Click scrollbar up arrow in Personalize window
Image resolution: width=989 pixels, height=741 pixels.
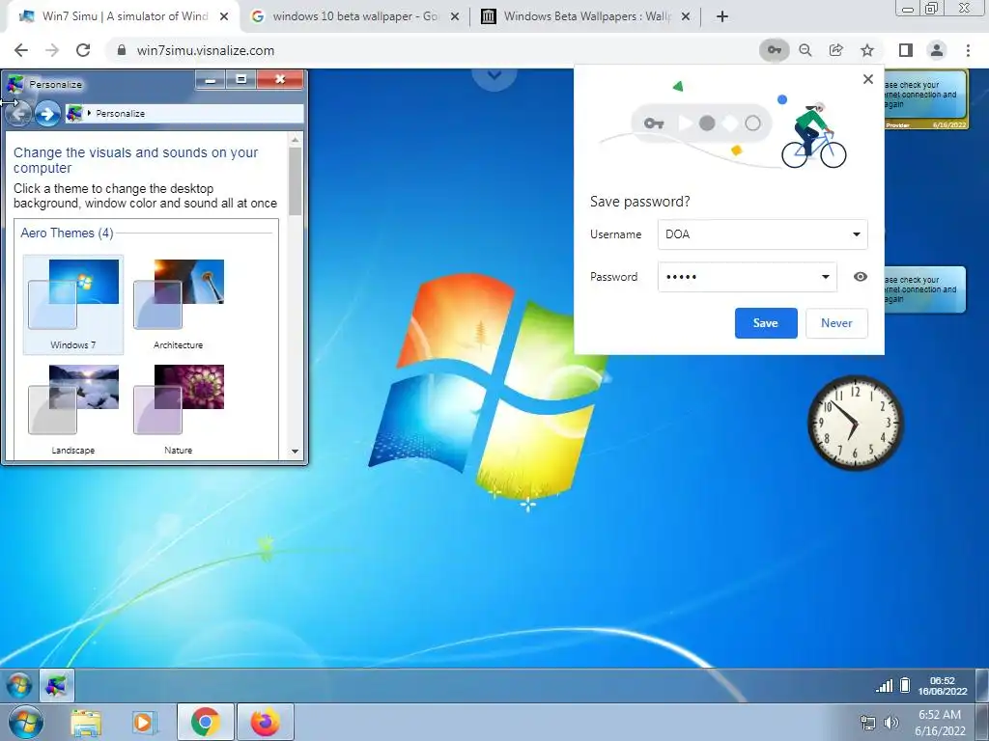coord(295,140)
